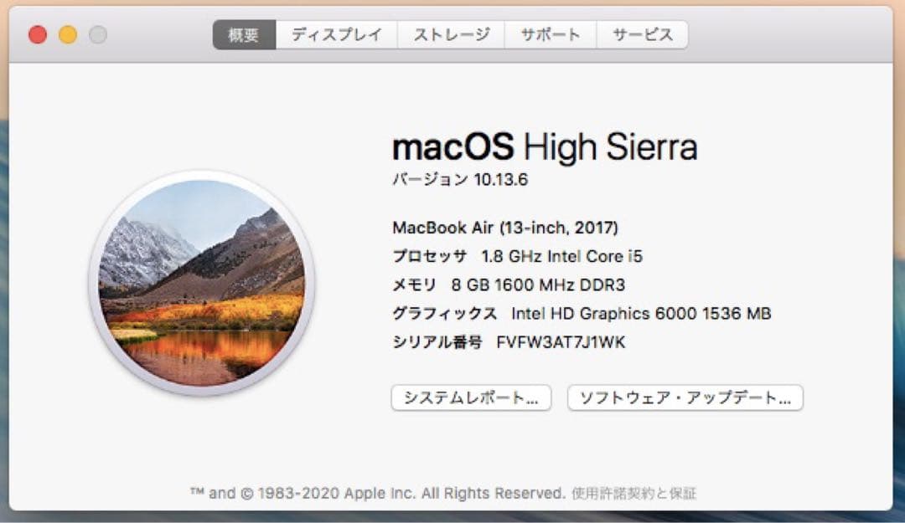Click the シリアル番号 label
The image size is (905, 523).
[437, 342]
